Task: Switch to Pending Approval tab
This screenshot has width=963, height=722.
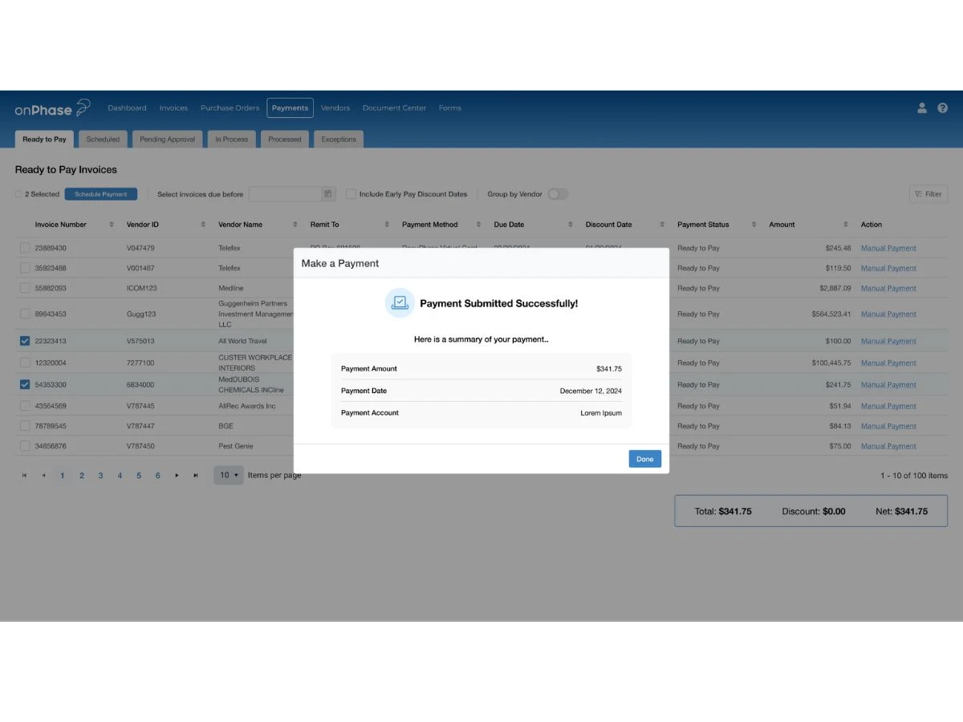Action: tap(167, 139)
